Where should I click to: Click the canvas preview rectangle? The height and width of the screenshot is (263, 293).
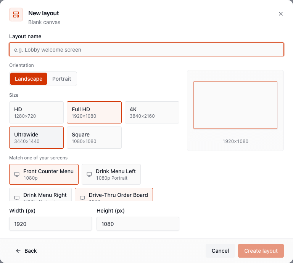[x=235, y=105]
